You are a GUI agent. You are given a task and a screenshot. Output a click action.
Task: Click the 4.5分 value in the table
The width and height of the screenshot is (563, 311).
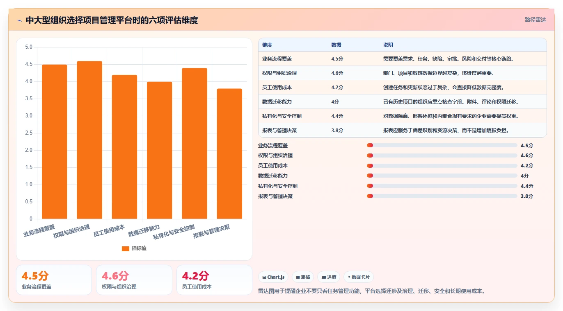(337, 59)
